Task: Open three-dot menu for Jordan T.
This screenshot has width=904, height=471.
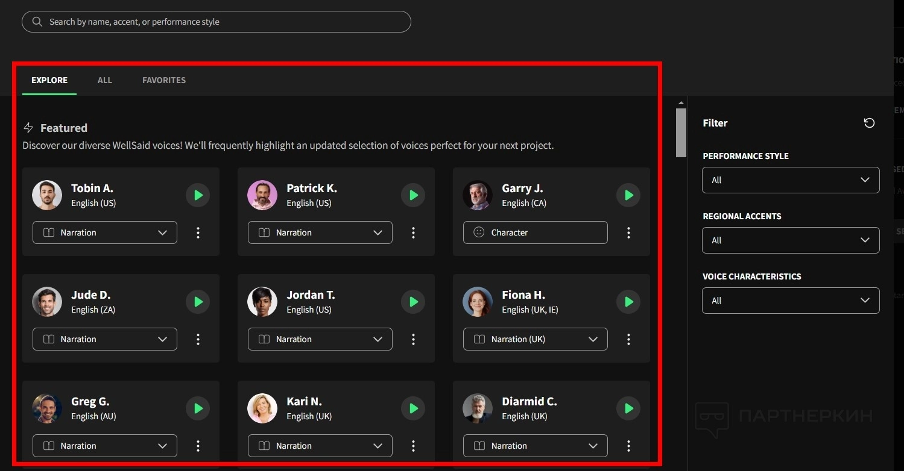Action: [413, 339]
